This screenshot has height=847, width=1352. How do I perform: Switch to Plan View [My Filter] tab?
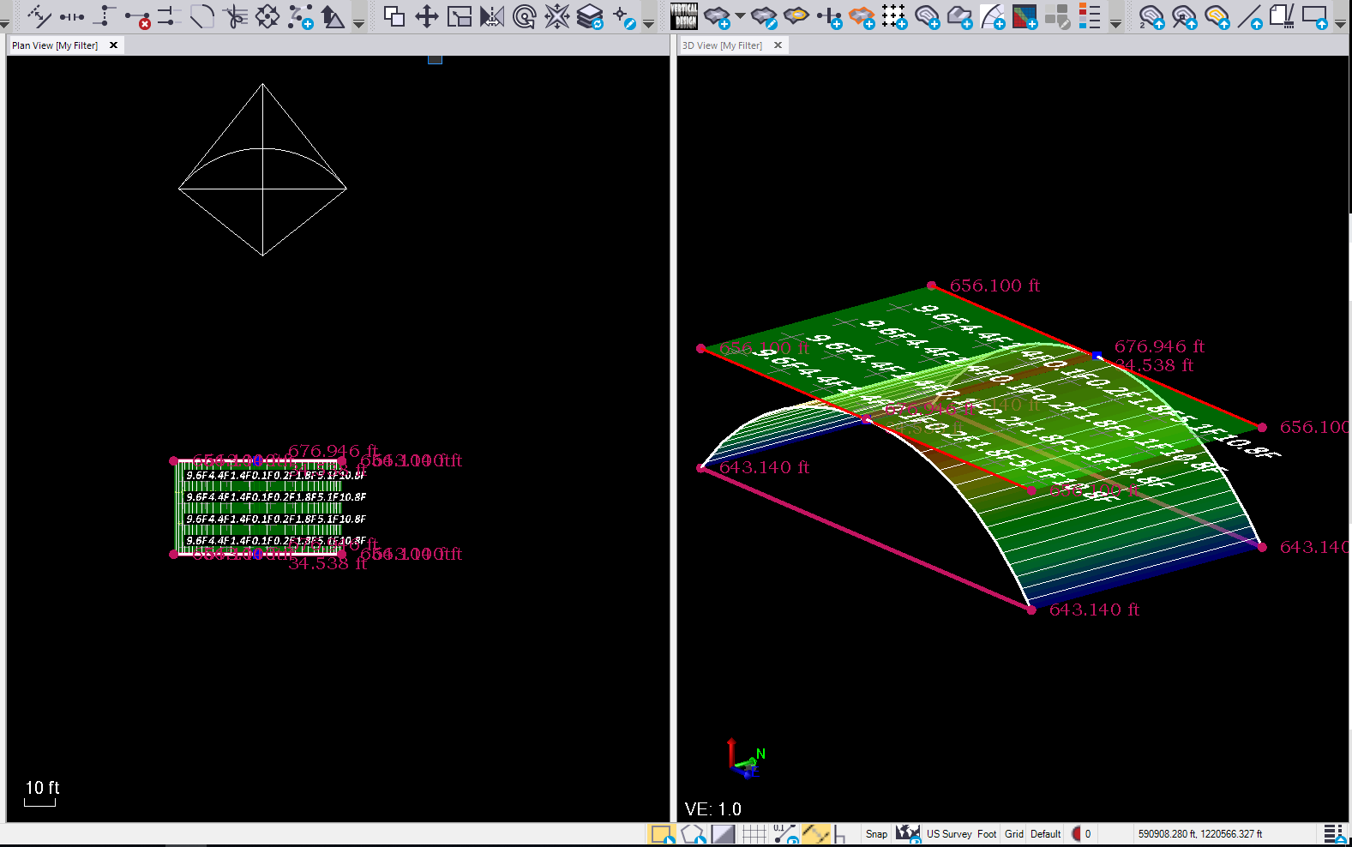[x=55, y=45]
